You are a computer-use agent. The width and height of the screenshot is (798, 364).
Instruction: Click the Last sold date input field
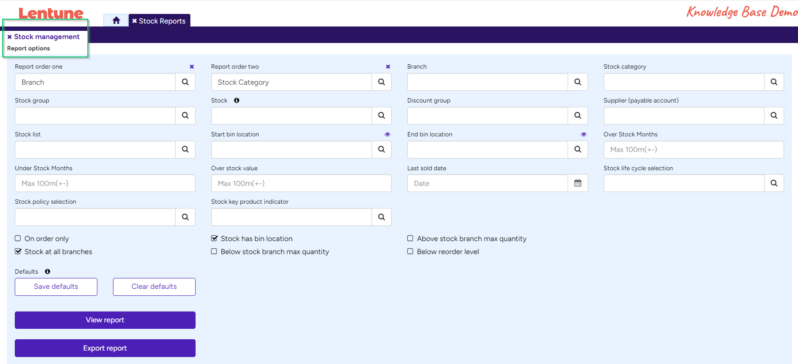click(x=488, y=183)
